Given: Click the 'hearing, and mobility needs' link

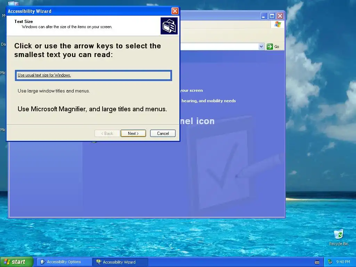Looking at the screenshot, I should click(x=209, y=101).
